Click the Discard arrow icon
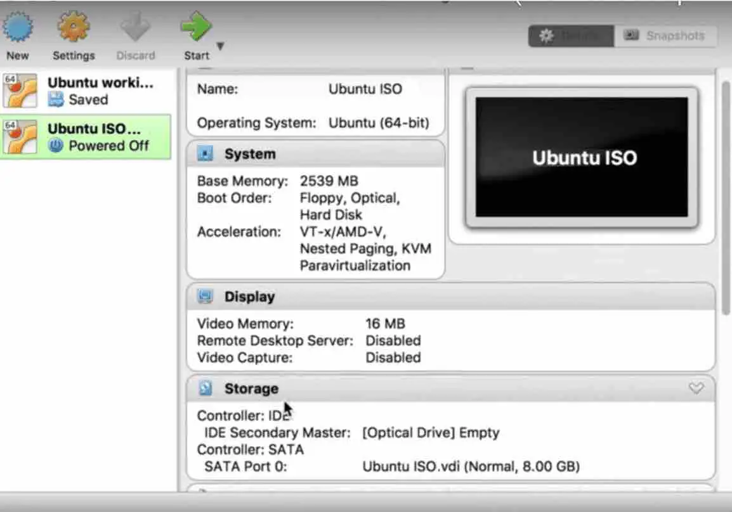 135,27
